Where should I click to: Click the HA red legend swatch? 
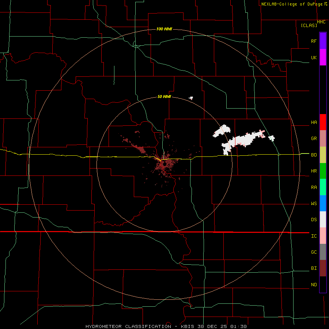pos(323,122)
